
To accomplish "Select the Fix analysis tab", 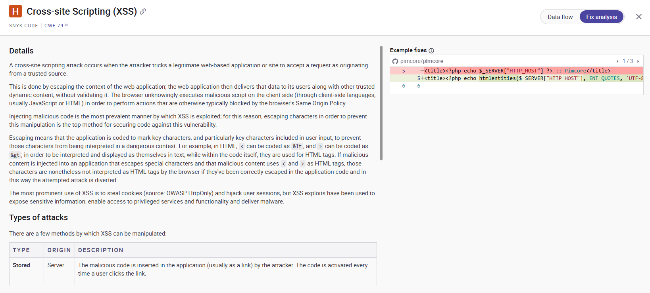I will 601,17.
